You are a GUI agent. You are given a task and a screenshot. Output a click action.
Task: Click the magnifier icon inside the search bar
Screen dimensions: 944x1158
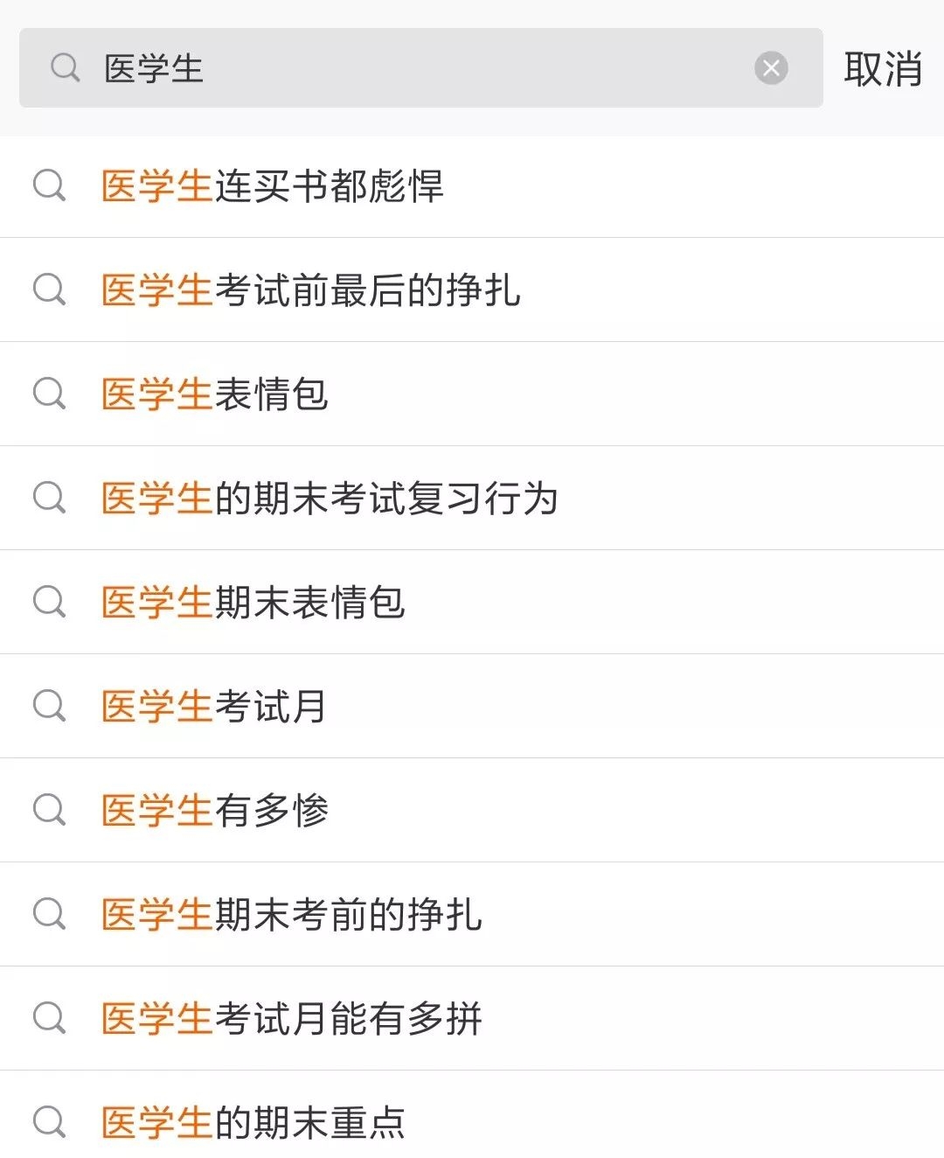point(66,68)
